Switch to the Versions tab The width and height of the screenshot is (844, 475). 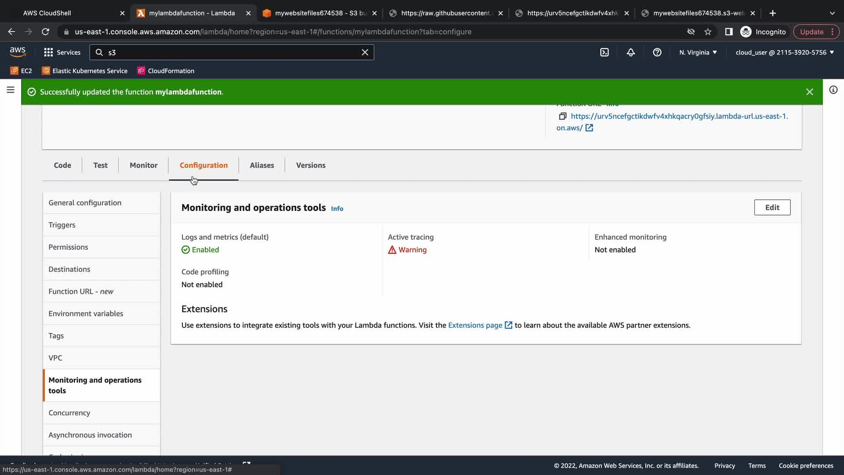click(310, 165)
